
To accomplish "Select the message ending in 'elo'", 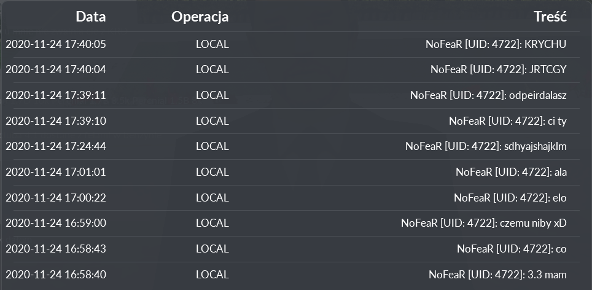I will coord(510,197).
